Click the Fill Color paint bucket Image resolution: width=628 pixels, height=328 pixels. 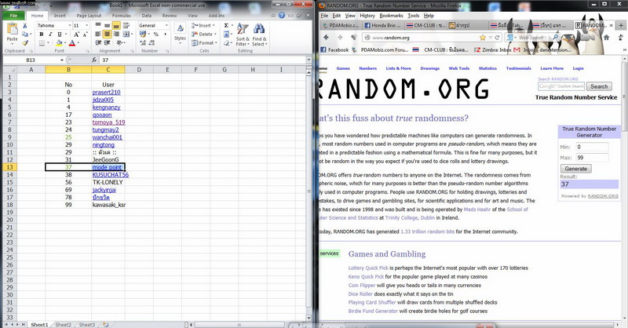59,43
